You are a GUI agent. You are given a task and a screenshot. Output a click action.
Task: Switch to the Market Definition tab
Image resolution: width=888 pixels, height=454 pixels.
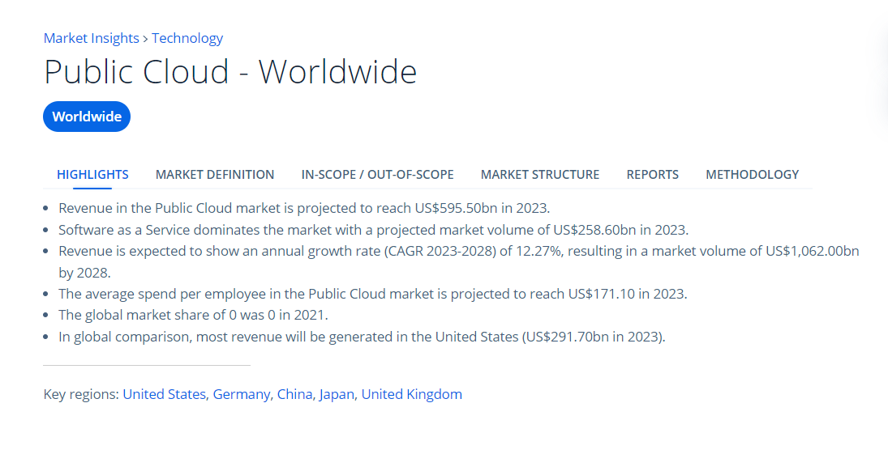click(x=215, y=174)
